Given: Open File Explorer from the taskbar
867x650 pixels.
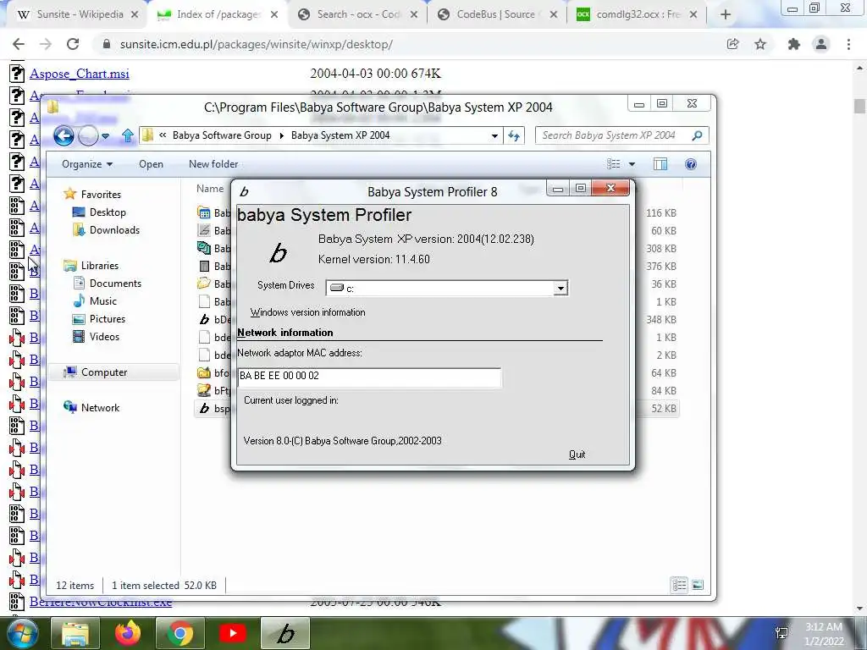Looking at the screenshot, I should 75,633.
